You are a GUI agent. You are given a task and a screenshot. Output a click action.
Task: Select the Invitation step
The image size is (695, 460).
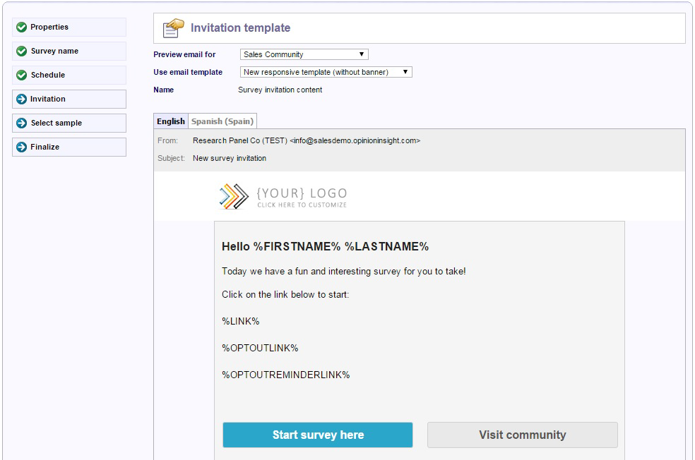(x=69, y=99)
